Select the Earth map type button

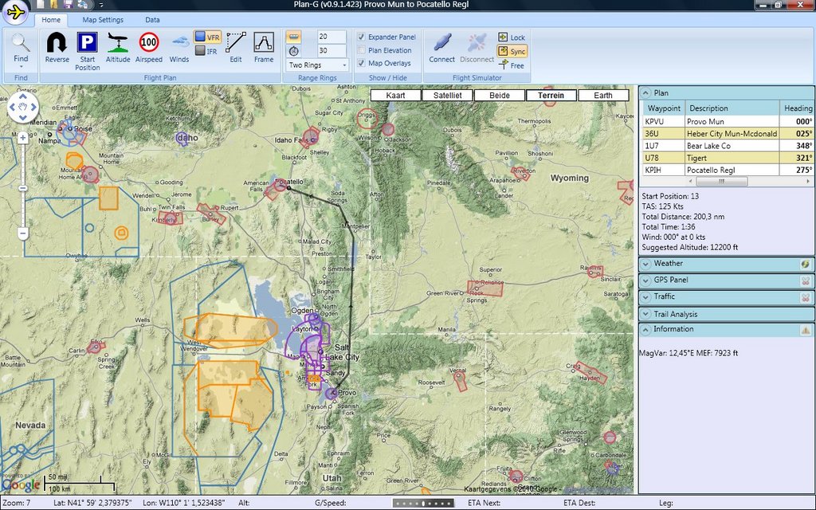(x=603, y=96)
